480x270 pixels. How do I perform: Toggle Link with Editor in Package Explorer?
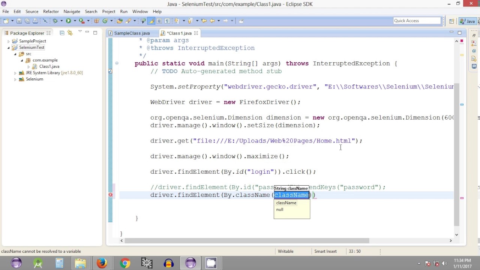coord(70,33)
